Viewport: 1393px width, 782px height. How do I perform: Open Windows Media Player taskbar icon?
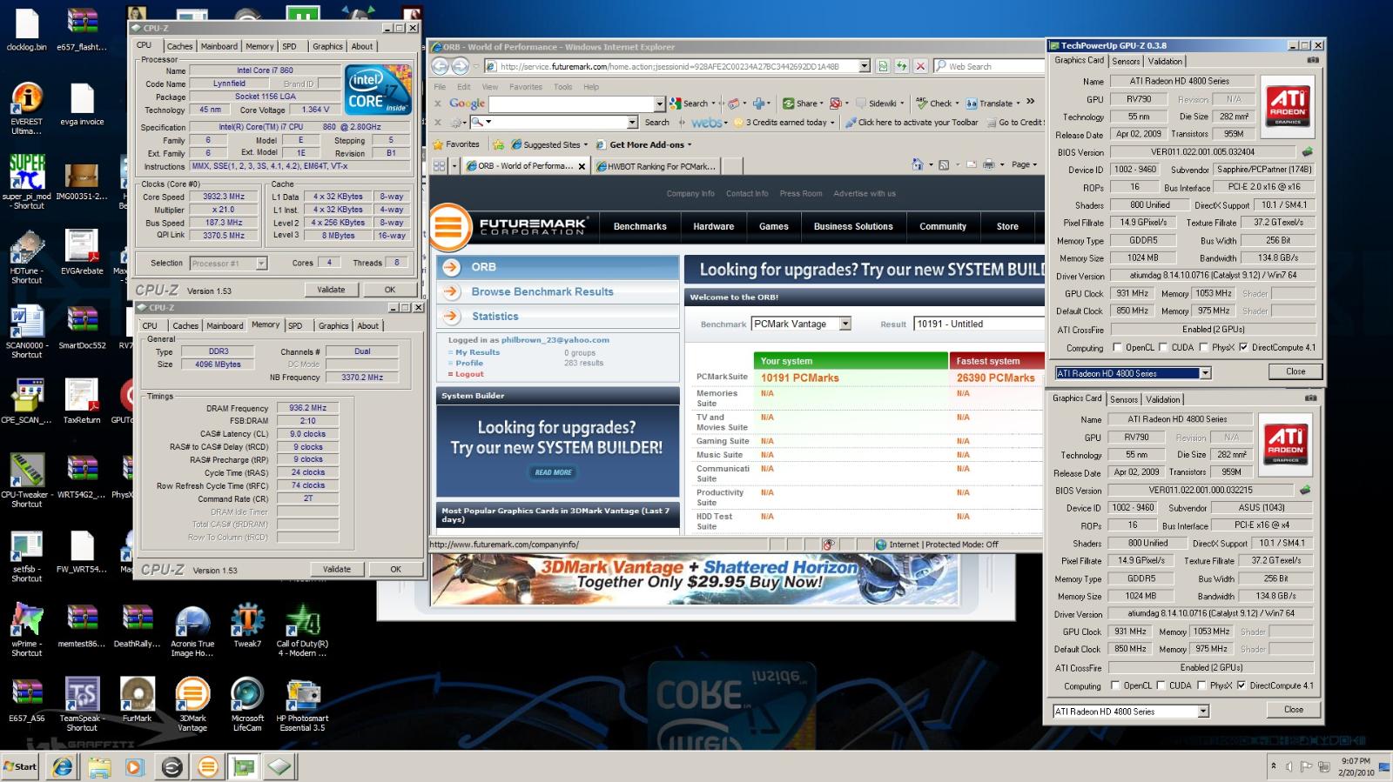pos(134,767)
